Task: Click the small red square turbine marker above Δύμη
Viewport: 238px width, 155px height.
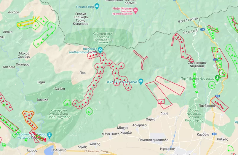Action: pos(161,101)
